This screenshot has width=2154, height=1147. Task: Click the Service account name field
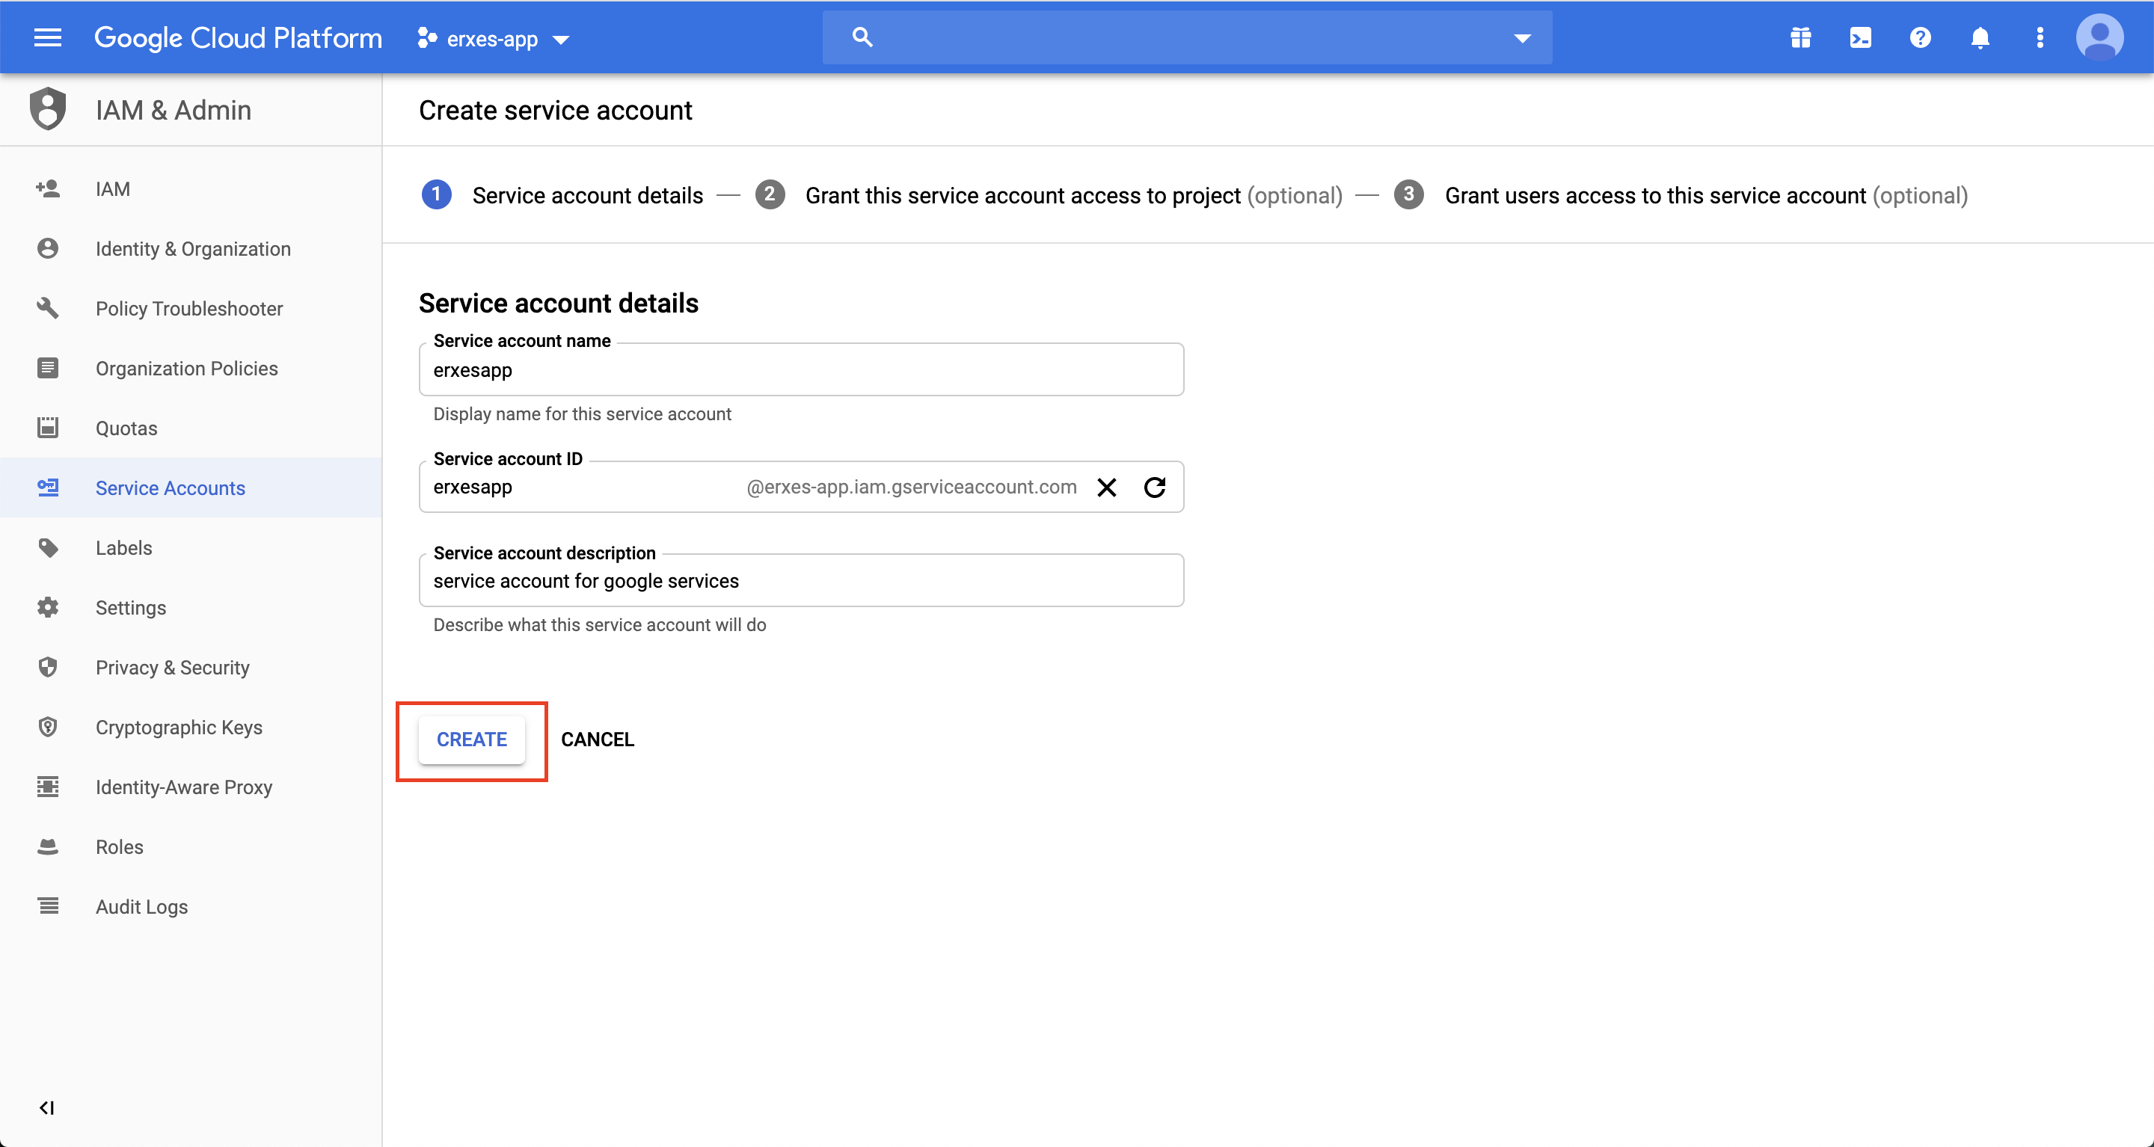tap(800, 370)
